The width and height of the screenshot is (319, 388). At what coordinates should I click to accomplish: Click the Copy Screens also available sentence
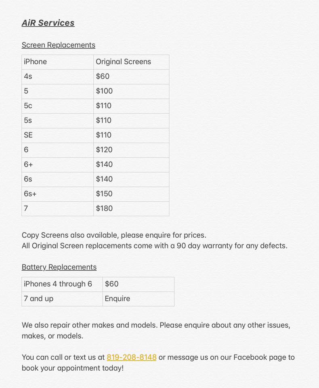[x=114, y=235]
